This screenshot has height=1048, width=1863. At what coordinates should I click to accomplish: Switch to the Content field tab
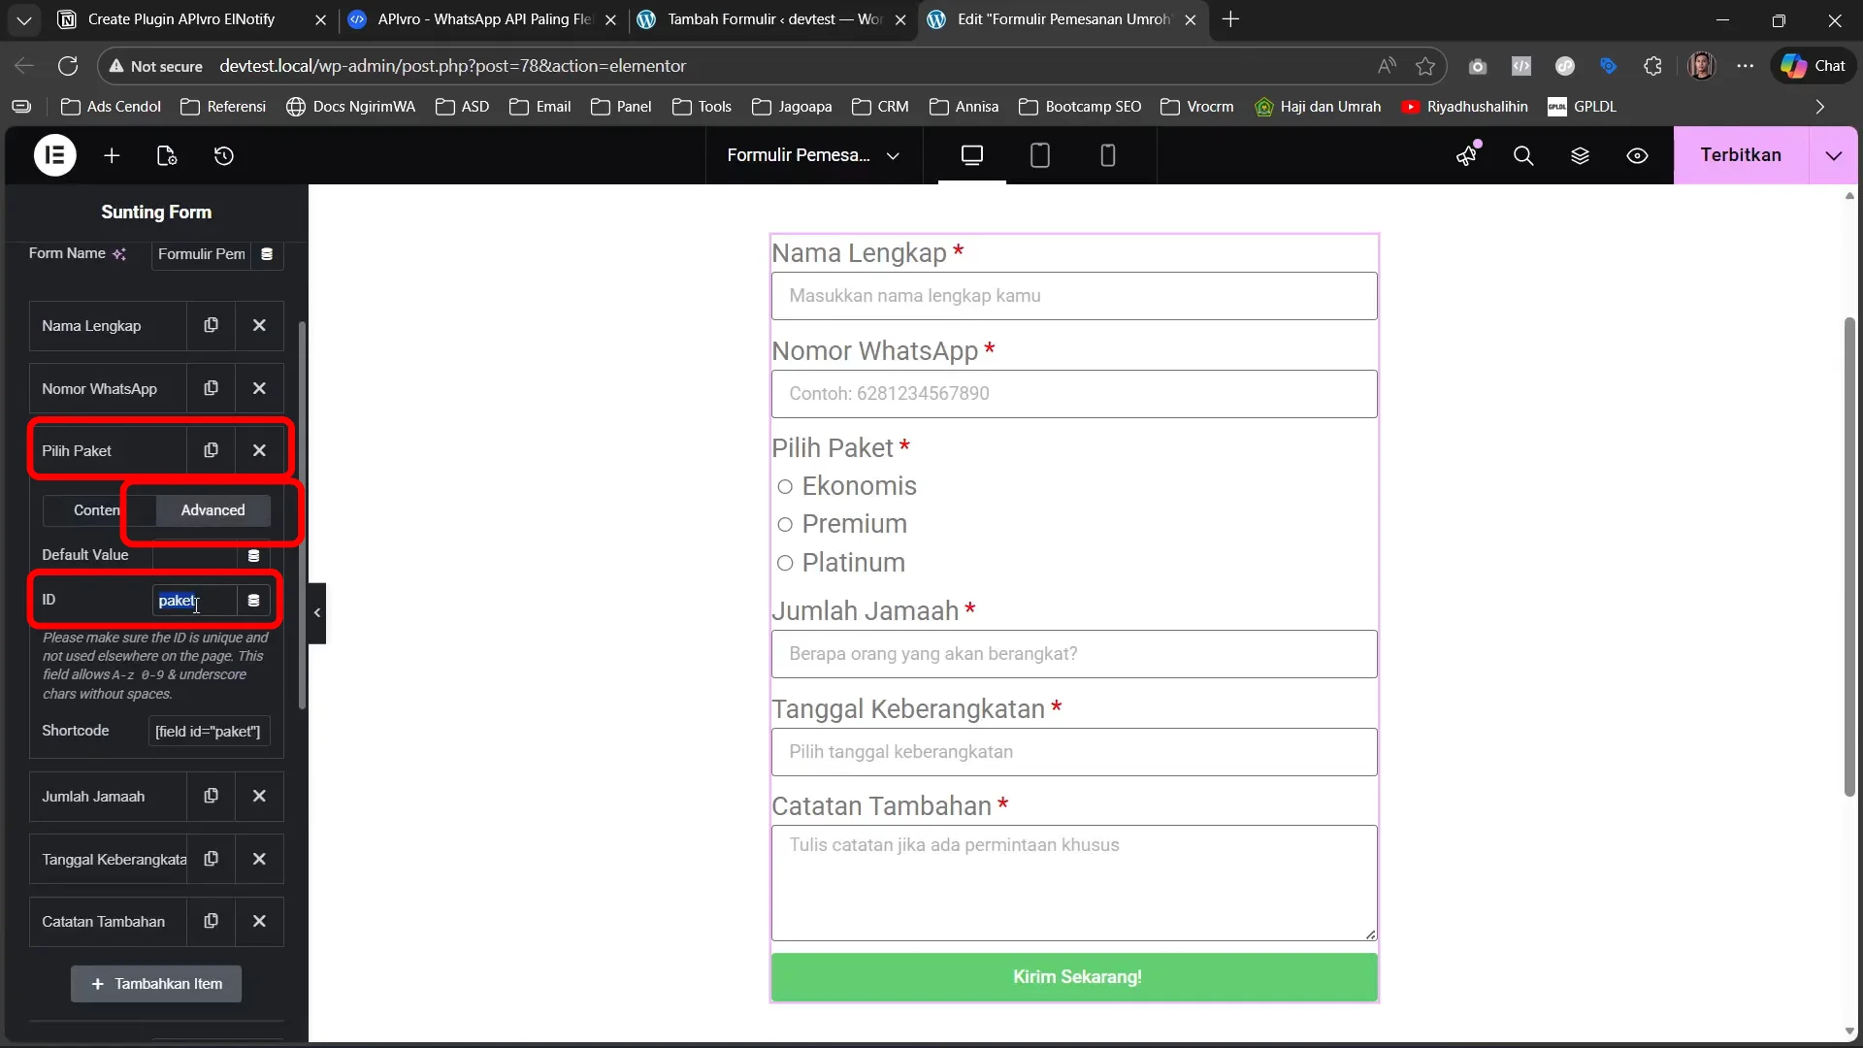tap(97, 510)
